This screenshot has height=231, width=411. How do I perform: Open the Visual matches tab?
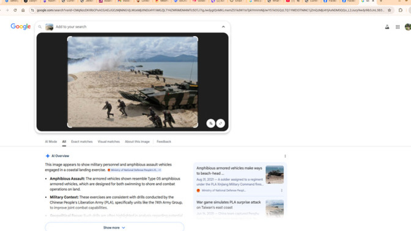coord(109,142)
